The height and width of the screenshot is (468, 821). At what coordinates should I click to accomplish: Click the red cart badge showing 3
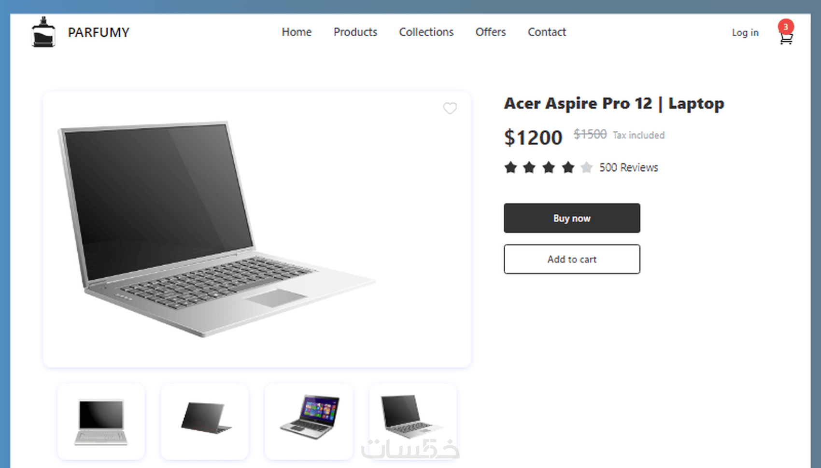point(786,27)
